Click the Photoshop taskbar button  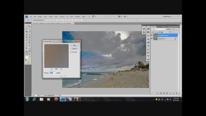(x=63, y=99)
